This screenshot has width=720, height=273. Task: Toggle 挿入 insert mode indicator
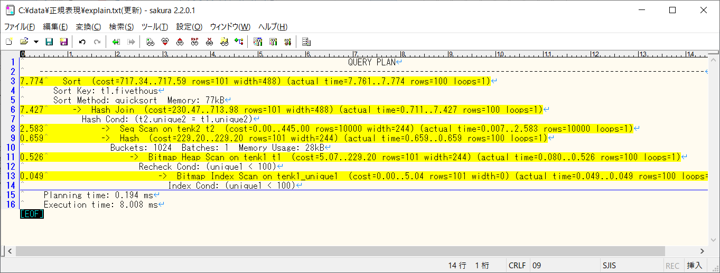coord(695,266)
